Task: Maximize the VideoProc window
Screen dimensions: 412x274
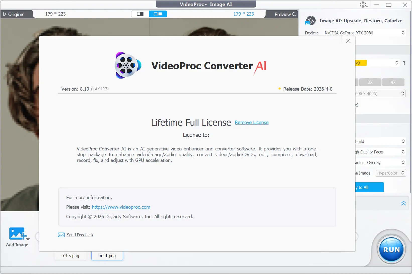Action: tap(389, 5)
